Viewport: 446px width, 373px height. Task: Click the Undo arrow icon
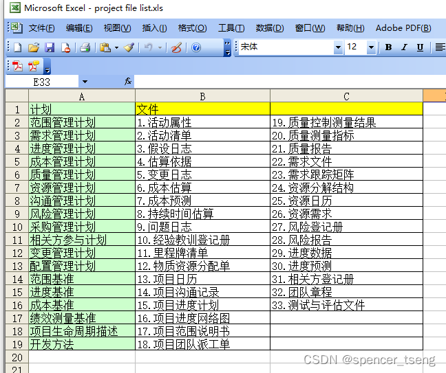[x=149, y=47]
